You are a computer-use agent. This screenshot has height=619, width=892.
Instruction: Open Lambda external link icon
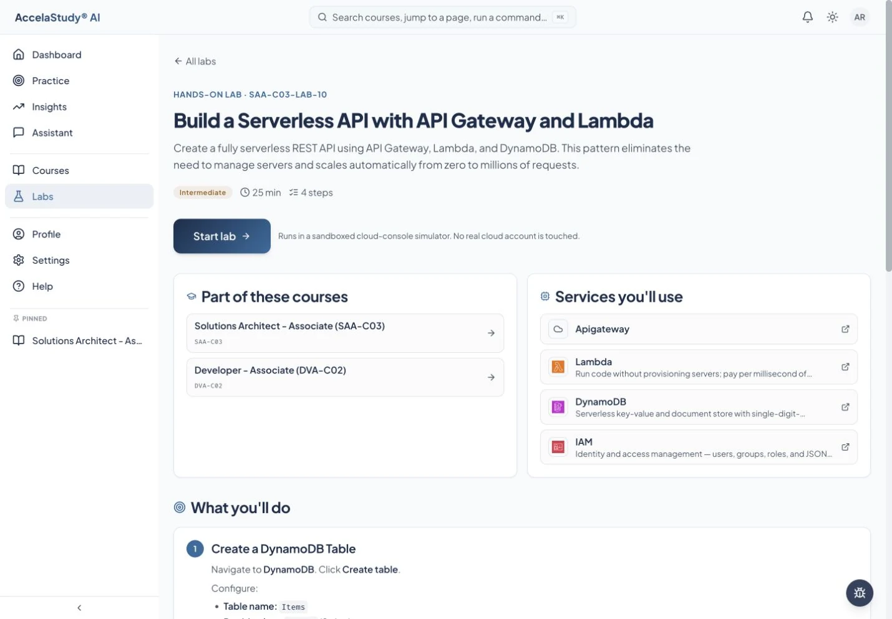pyautogui.click(x=845, y=367)
